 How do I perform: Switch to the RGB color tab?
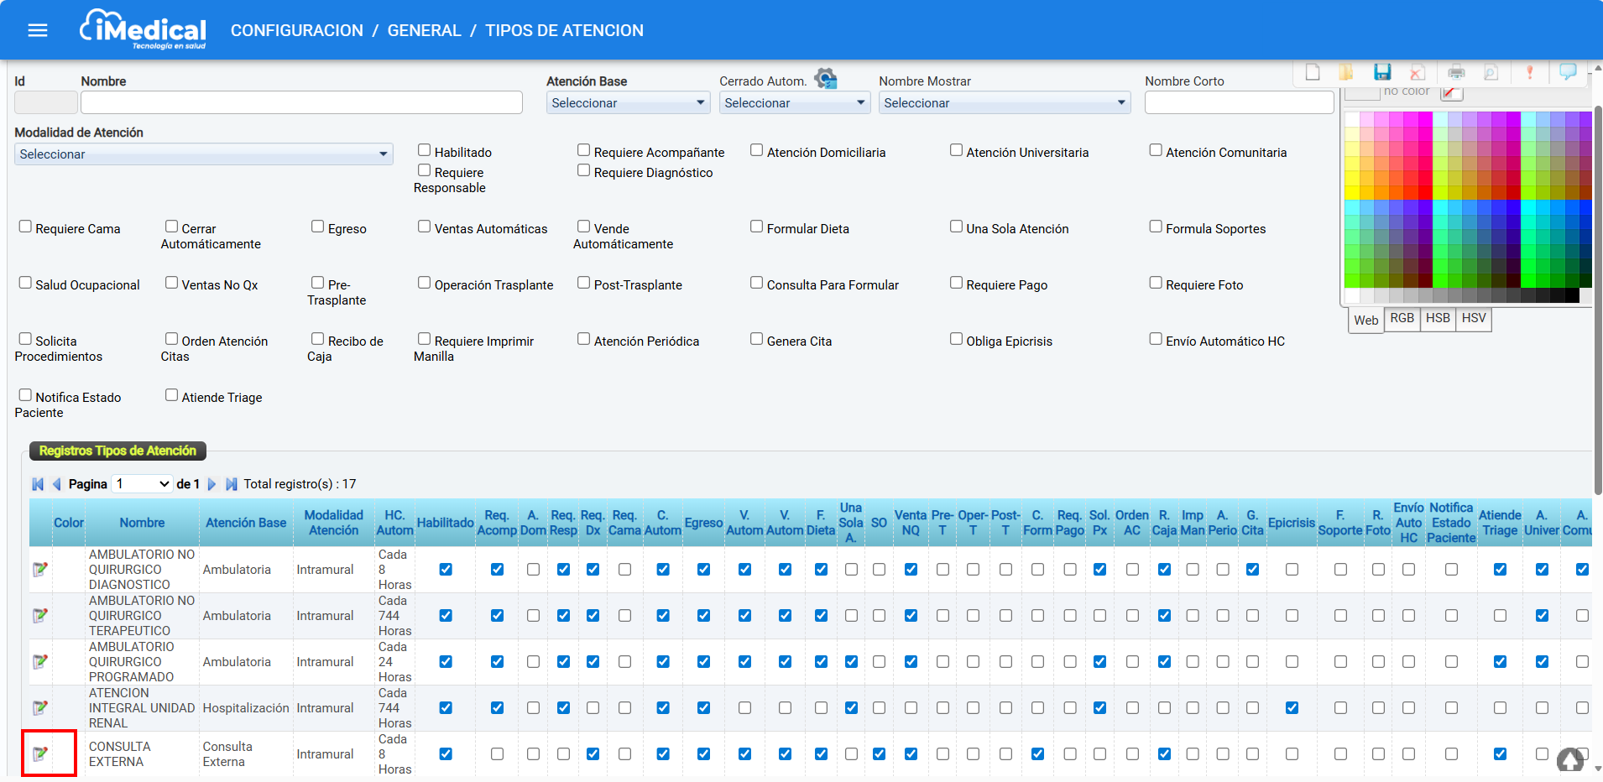click(1402, 319)
